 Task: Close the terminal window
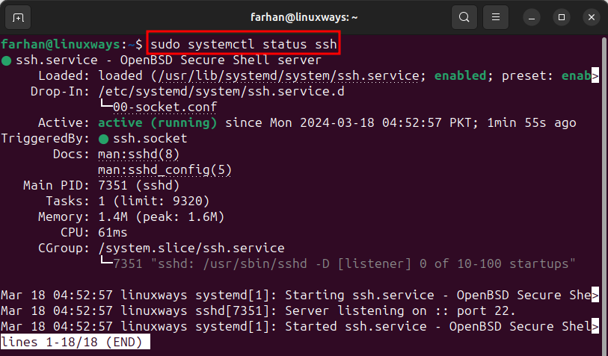click(x=592, y=17)
